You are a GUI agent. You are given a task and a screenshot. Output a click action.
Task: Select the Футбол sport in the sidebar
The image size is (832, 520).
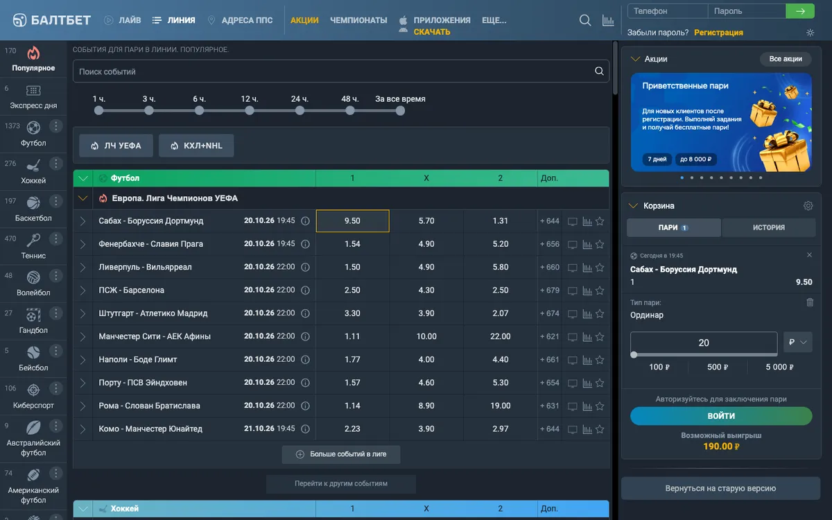coord(33,134)
